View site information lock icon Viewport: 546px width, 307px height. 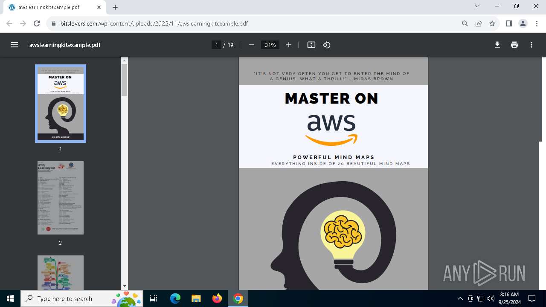click(x=54, y=23)
